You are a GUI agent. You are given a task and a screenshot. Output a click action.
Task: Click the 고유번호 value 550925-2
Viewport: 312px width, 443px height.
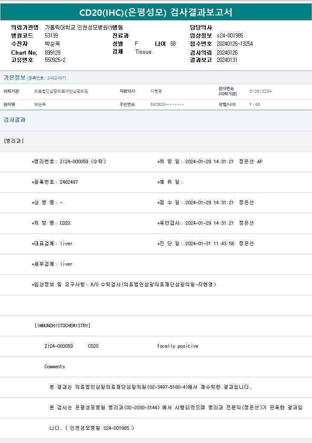(x=55, y=60)
